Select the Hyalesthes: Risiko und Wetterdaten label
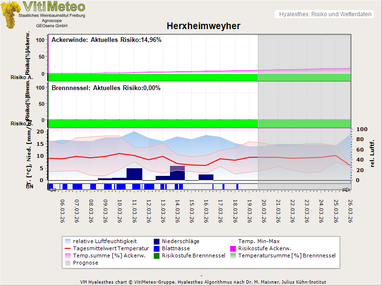382x286 pixels. pyautogui.click(x=325, y=14)
